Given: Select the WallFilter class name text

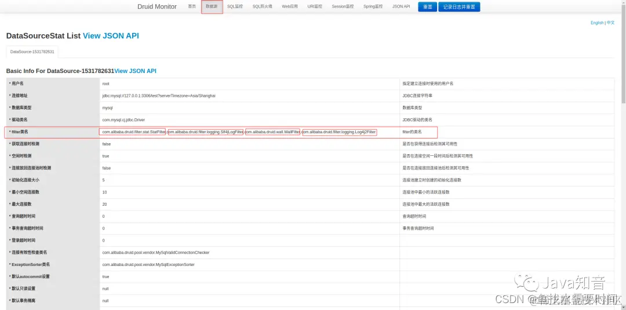Looking at the screenshot, I should coord(272,132).
